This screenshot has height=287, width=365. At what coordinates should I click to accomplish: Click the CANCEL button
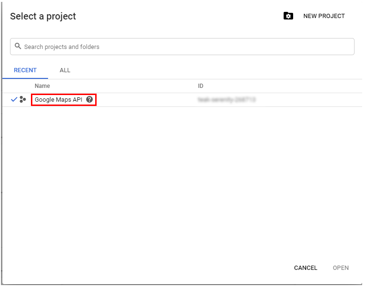tap(306, 268)
